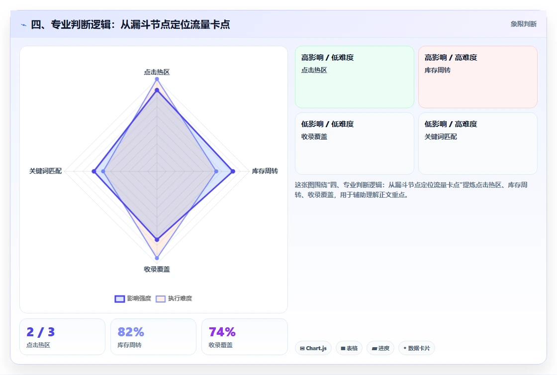The height and width of the screenshot is (375, 557).
Task: Click the 收录覆盖 radar axis label
Action: coord(157,269)
